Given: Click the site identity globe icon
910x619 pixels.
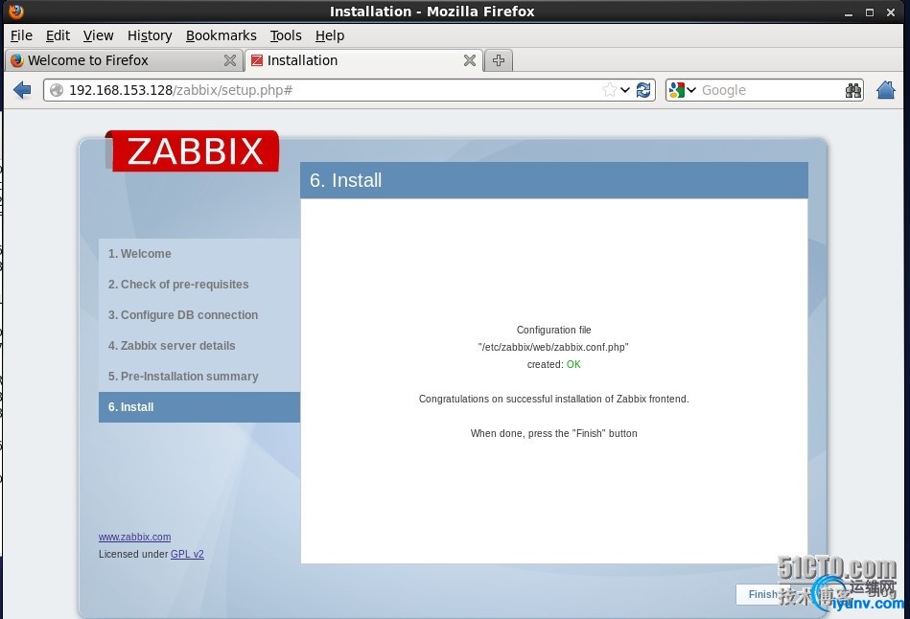Looking at the screenshot, I should pos(57,90).
